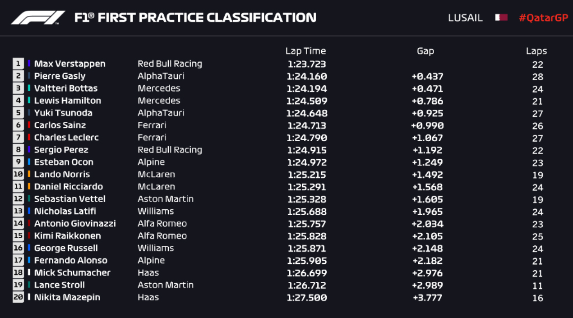Click First Practice Classification title
Screen dimensions: 573x318
[195, 18]
